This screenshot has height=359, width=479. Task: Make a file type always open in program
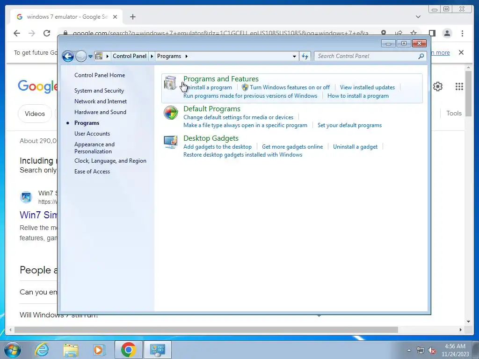[x=245, y=125]
